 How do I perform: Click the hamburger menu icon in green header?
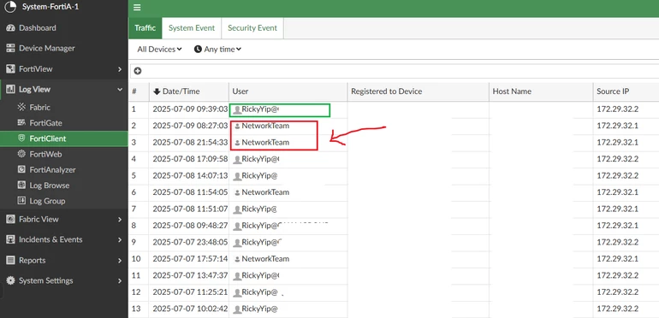coord(137,8)
